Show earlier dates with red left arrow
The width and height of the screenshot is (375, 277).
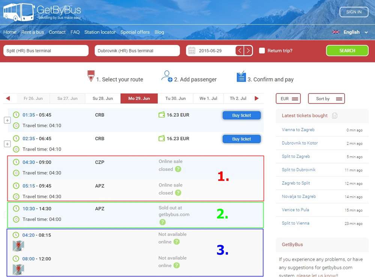8,98
